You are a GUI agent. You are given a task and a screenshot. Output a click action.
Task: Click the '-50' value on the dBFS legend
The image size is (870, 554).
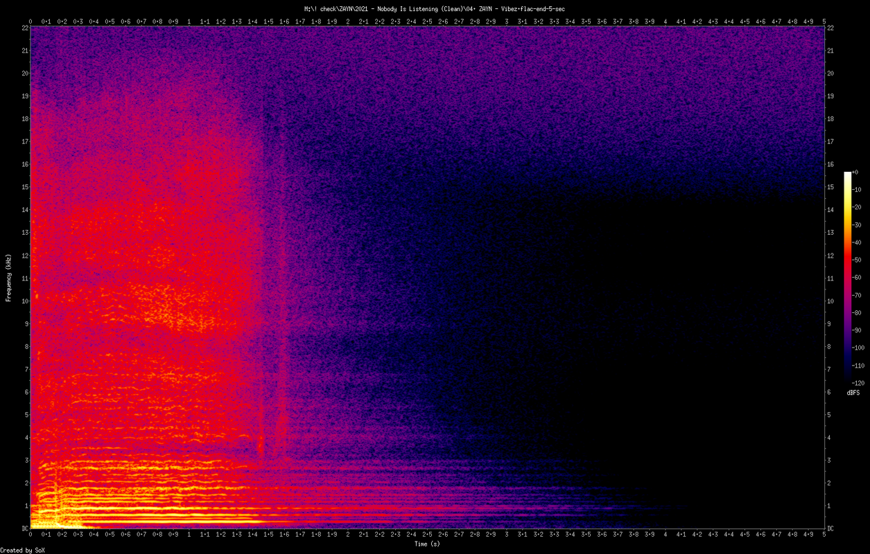(856, 260)
